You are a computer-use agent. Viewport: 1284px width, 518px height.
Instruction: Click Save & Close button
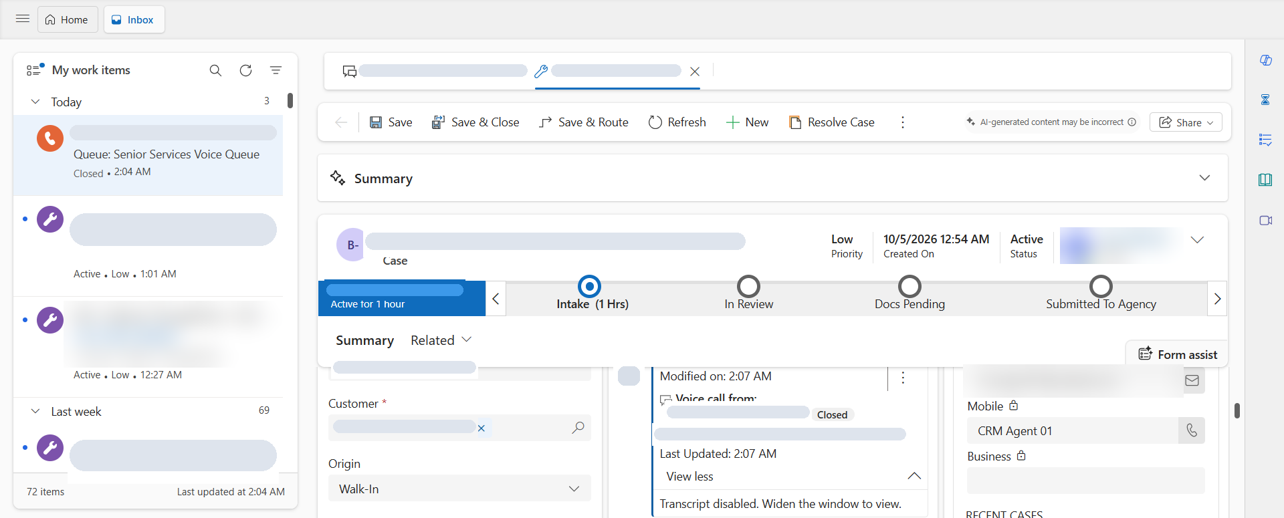(x=475, y=122)
